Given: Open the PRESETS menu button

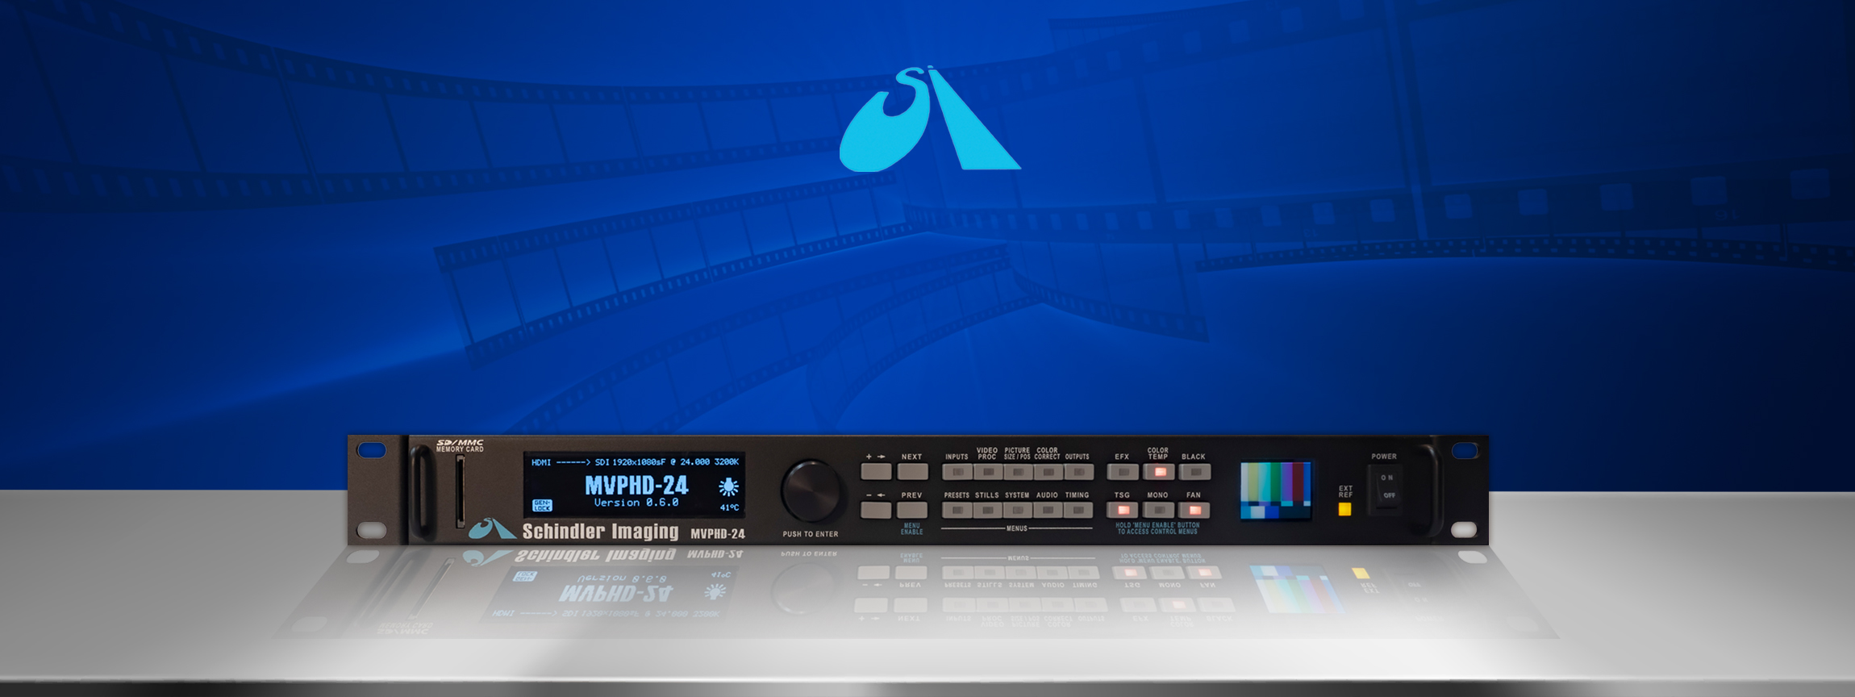Looking at the screenshot, I should pos(957,510).
